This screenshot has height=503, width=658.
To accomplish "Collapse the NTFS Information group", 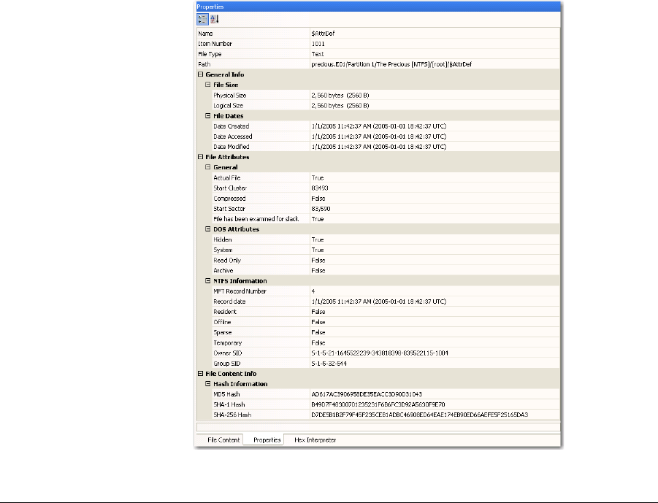I will click(207, 280).
